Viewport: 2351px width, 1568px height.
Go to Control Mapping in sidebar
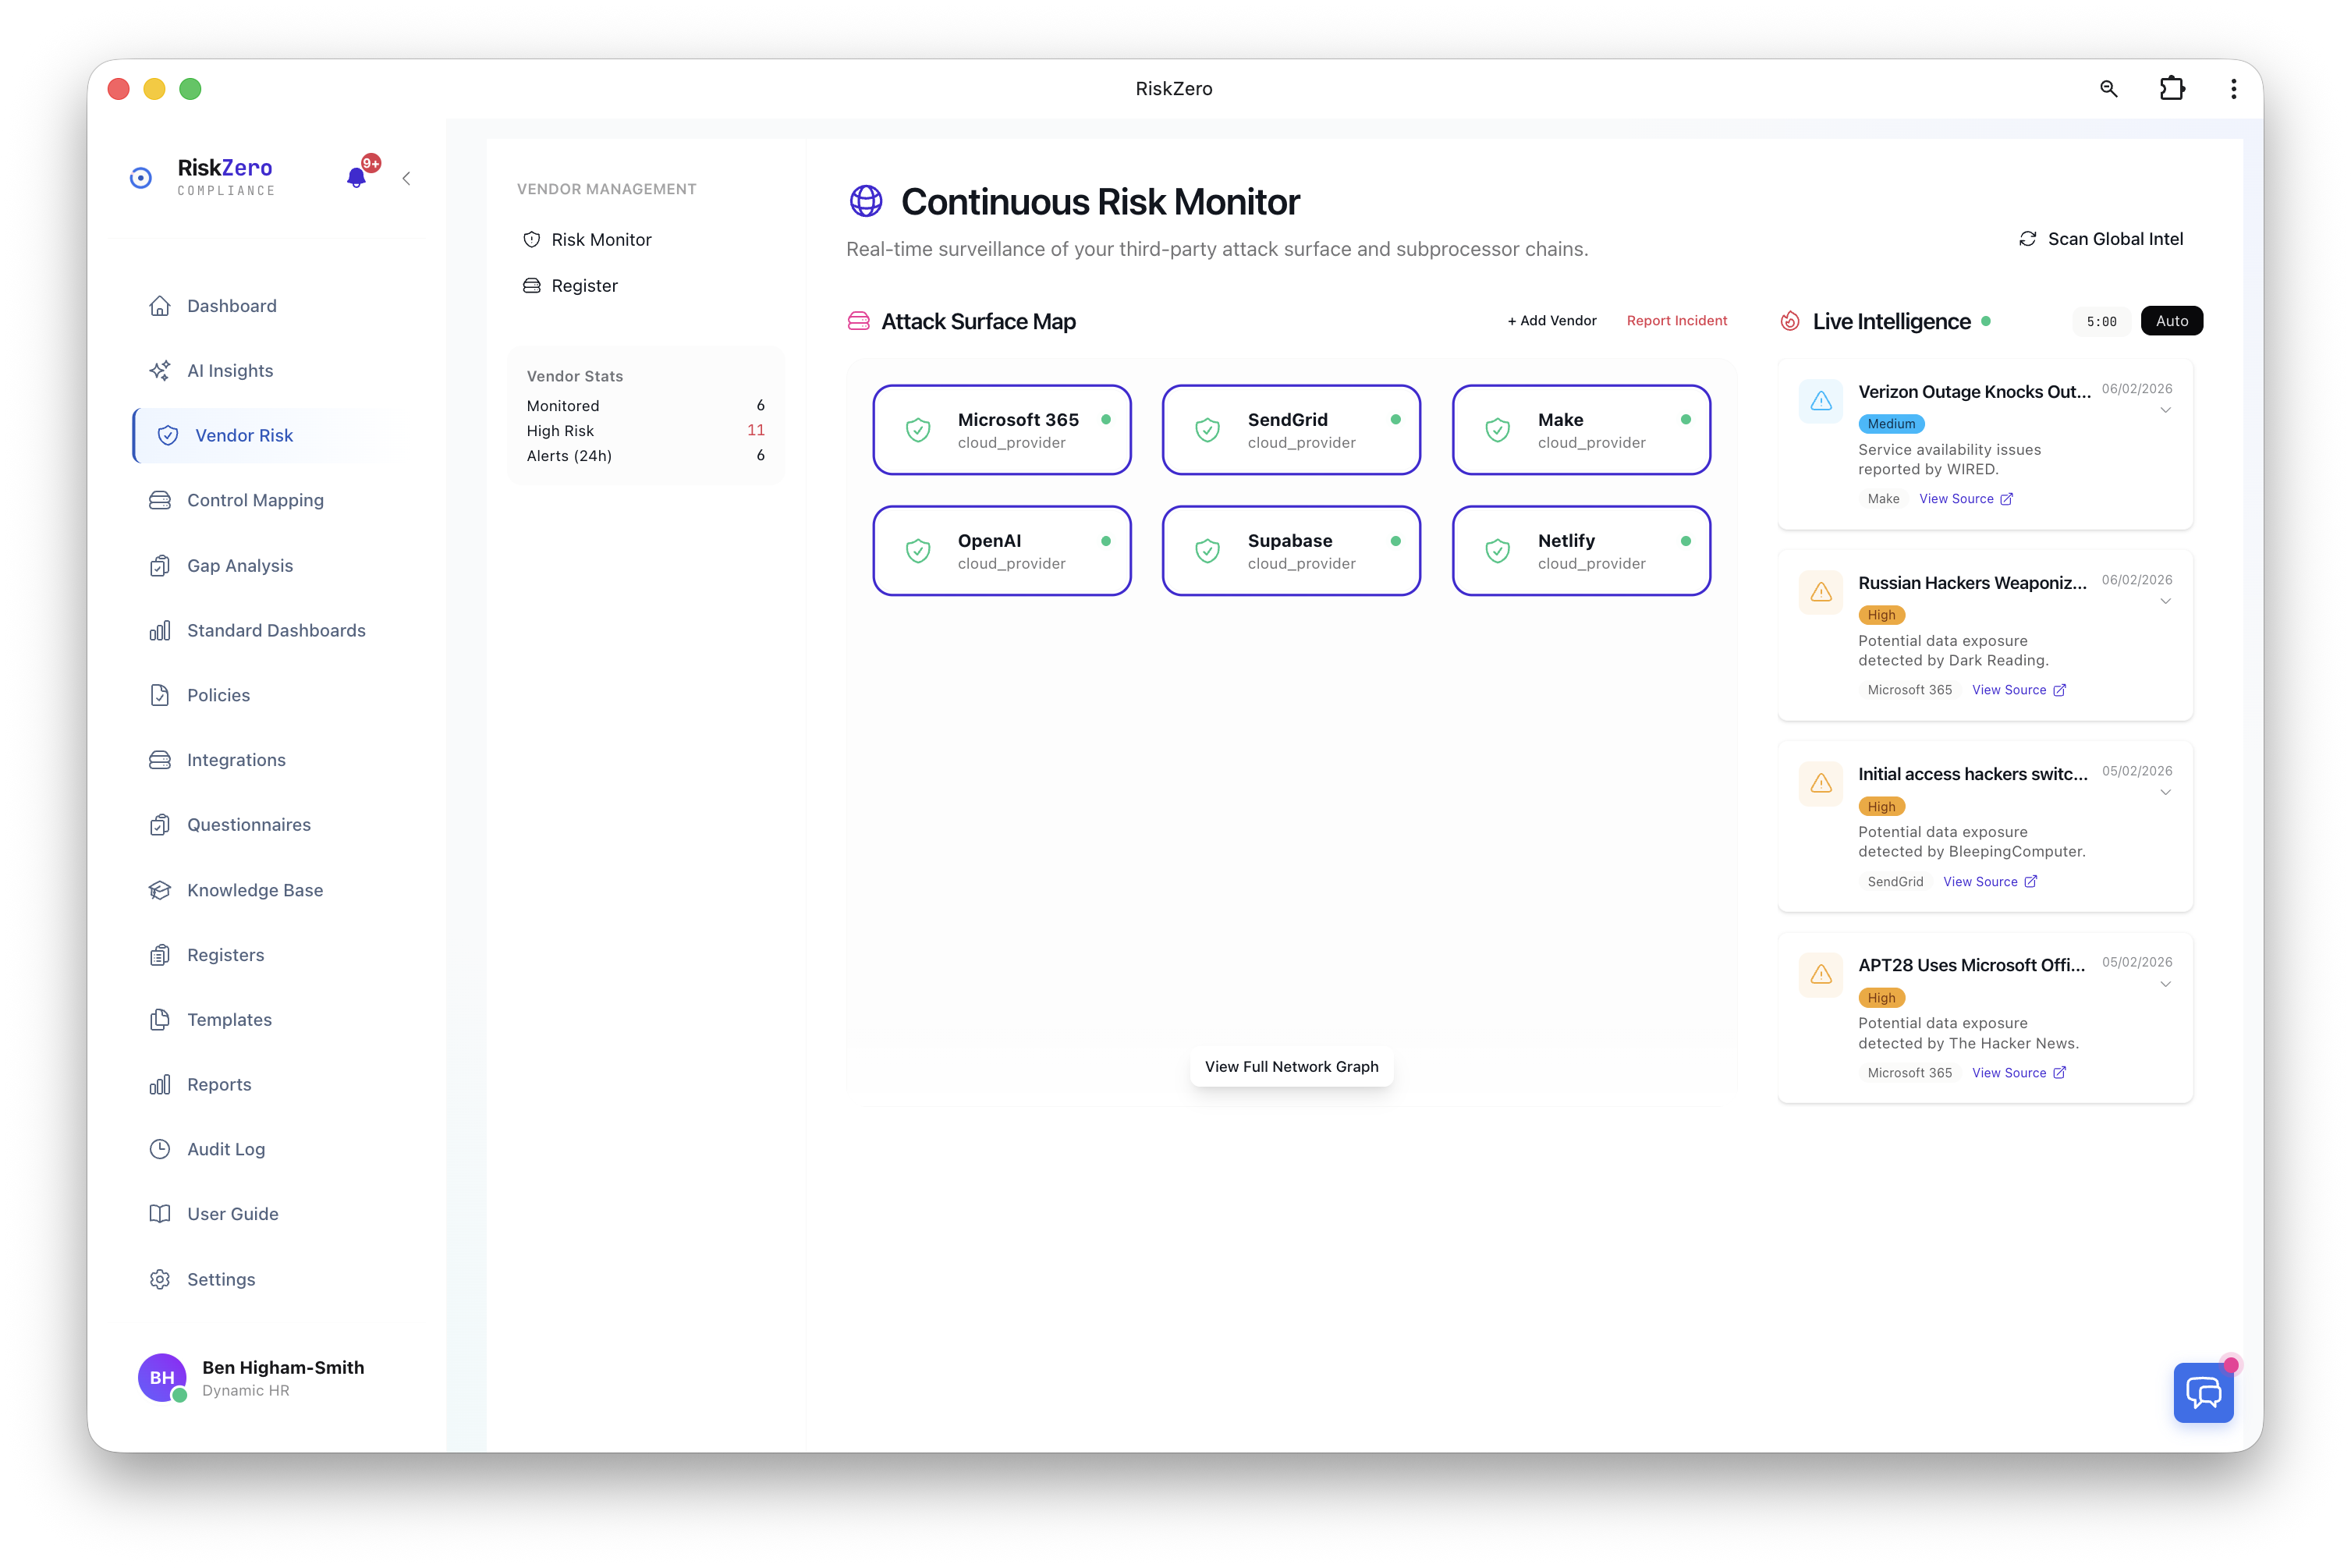(x=255, y=500)
